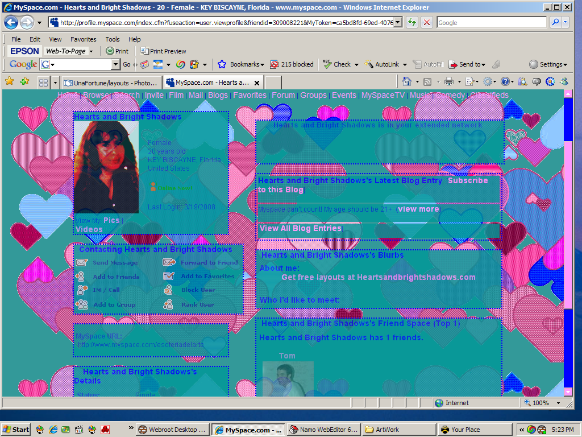Open the Google search box dropdown
Screen dimensions: 582x437
(115, 64)
